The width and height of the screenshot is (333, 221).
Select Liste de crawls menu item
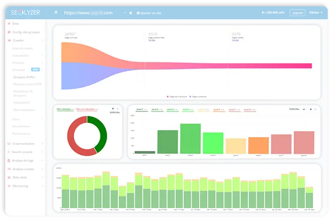pyautogui.click(x=23, y=49)
